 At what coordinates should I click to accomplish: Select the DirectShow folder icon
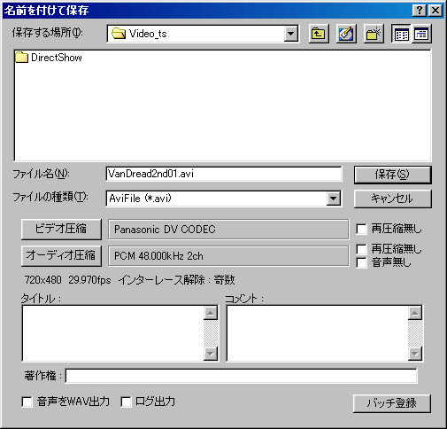click(x=21, y=58)
